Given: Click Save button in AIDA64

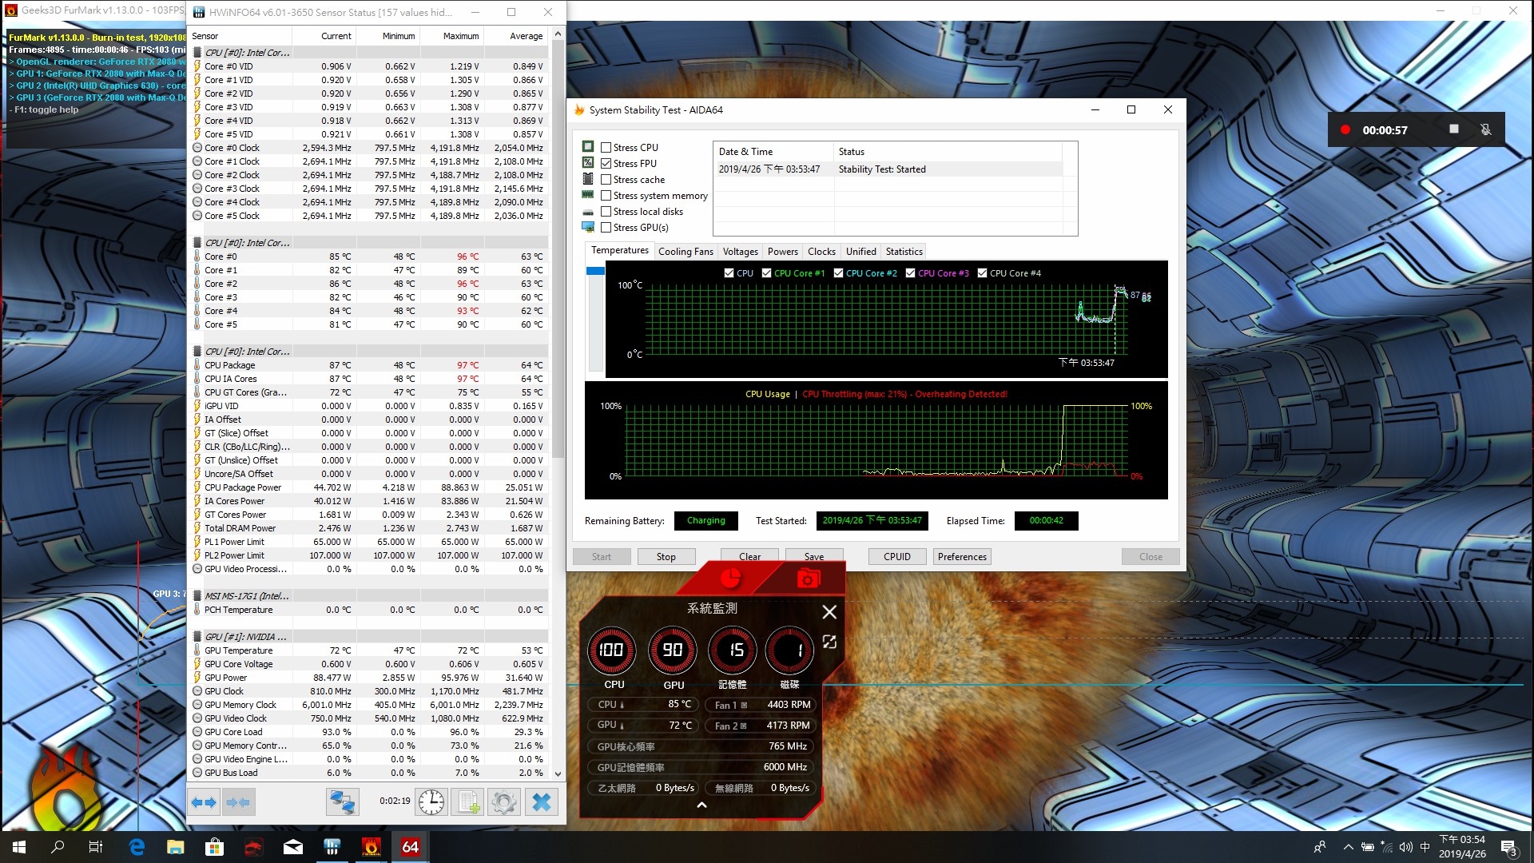Looking at the screenshot, I should [814, 557].
